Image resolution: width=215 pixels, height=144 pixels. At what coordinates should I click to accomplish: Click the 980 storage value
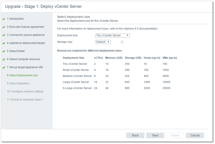[x=127, y=88]
